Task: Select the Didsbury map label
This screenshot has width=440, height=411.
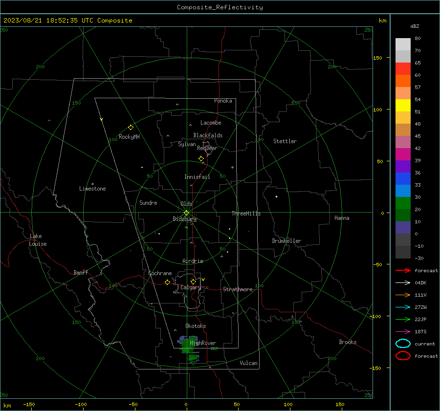Action: (x=185, y=219)
